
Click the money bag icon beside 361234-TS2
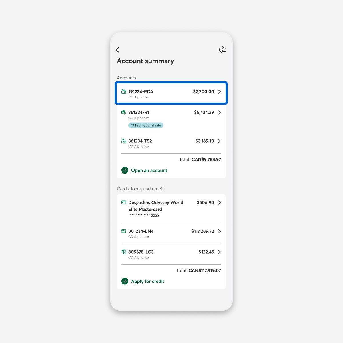coord(124,141)
